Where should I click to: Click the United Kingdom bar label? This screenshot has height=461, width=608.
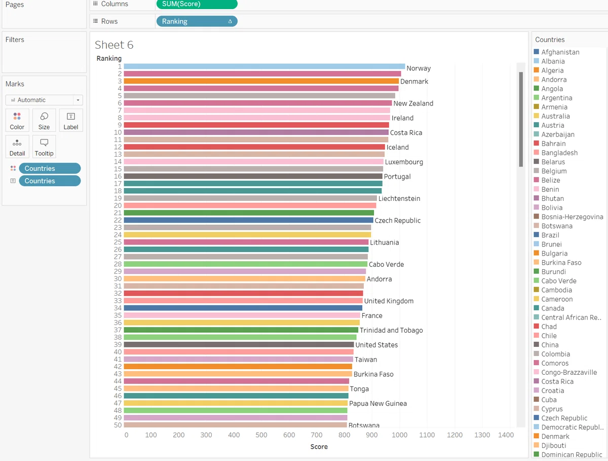click(x=389, y=301)
